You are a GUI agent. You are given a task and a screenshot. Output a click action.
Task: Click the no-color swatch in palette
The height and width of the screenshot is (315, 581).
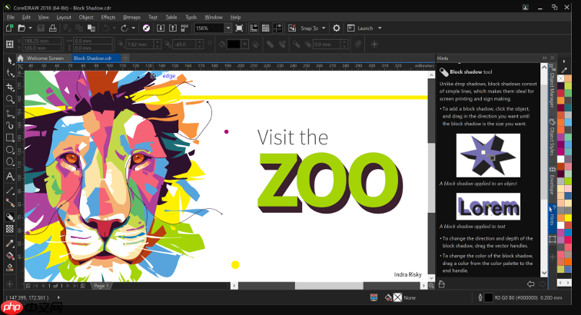pyautogui.click(x=560, y=78)
